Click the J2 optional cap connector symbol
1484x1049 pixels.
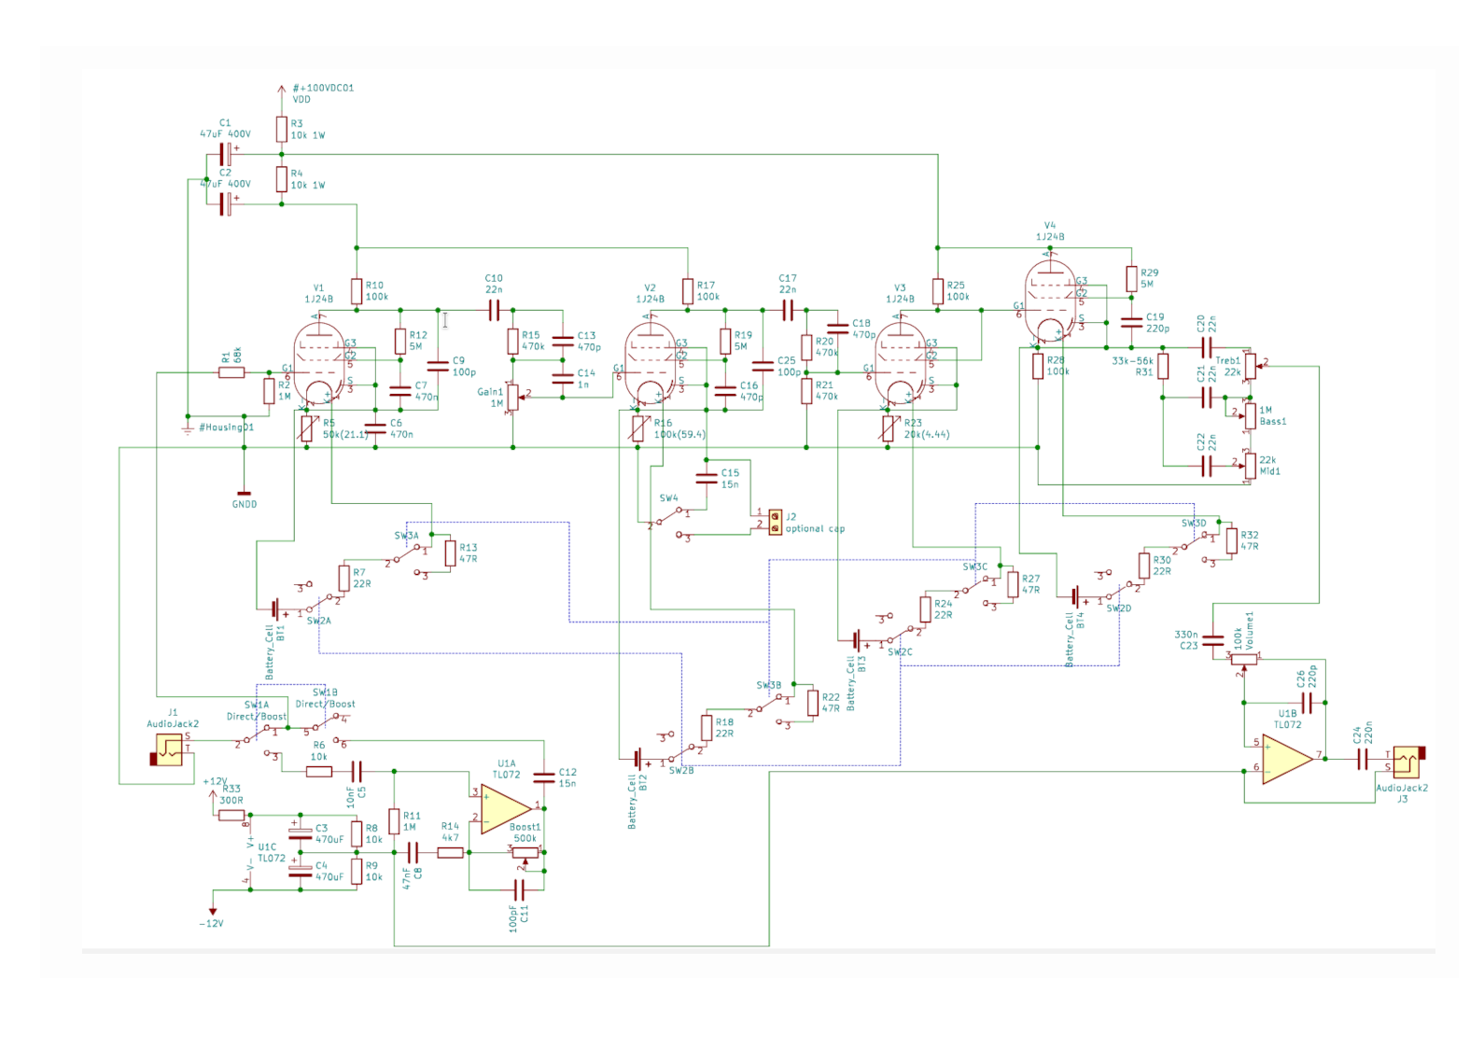tap(775, 522)
